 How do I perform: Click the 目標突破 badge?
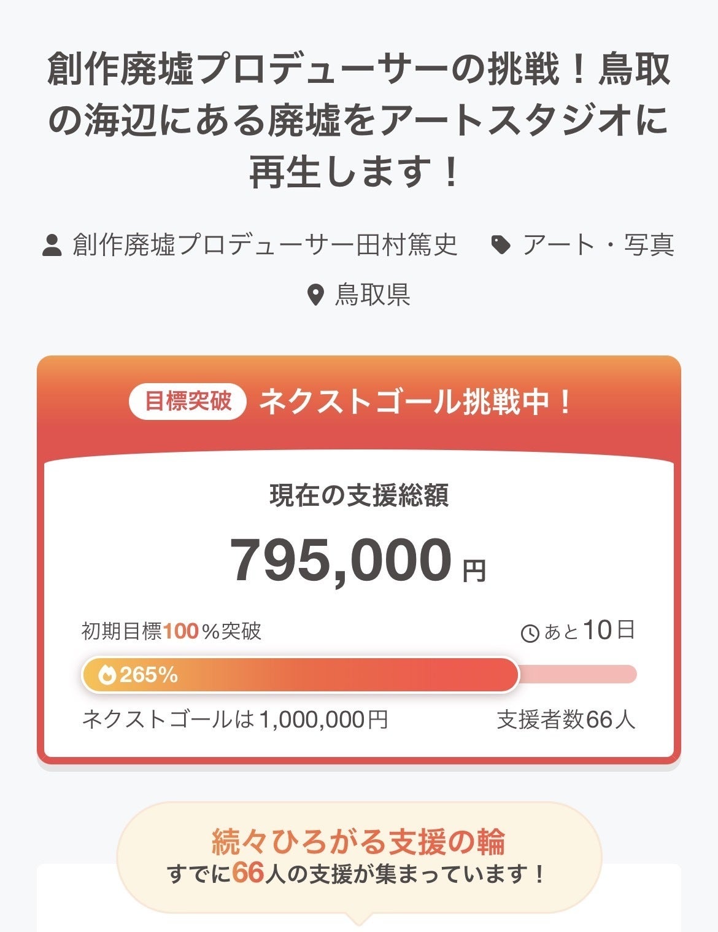tap(188, 402)
